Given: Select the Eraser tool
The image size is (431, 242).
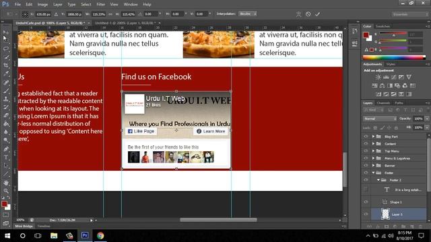Looking at the screenshot, I should [x=6, y=115].
